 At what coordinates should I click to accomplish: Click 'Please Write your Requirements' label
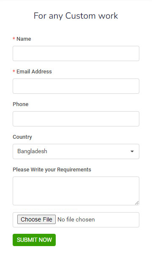coord(52,170)
